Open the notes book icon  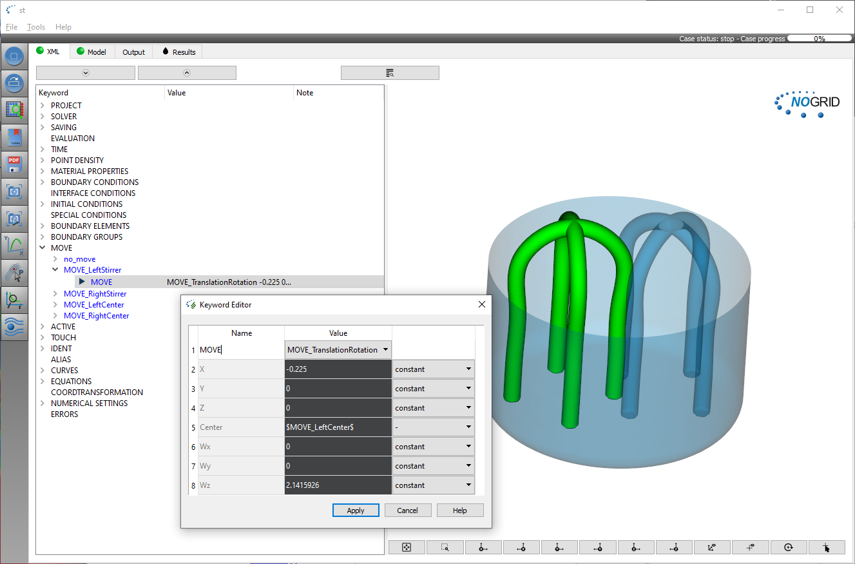tap(14, 137)
